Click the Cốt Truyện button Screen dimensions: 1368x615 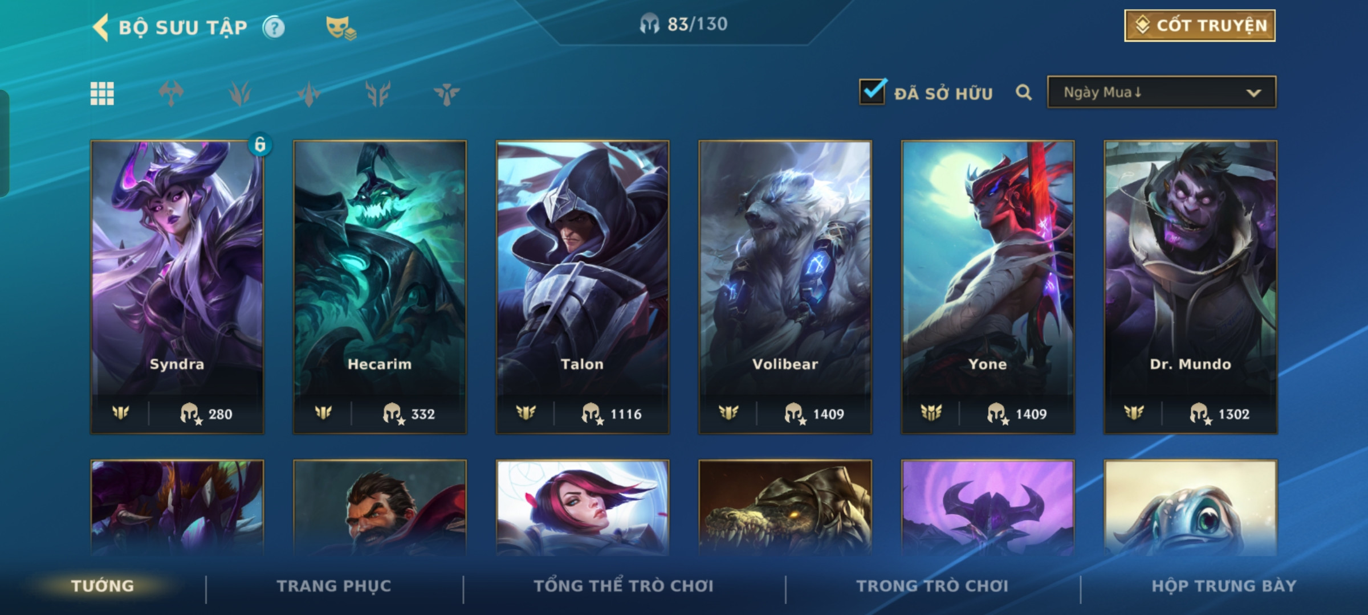click(1200, 26)
